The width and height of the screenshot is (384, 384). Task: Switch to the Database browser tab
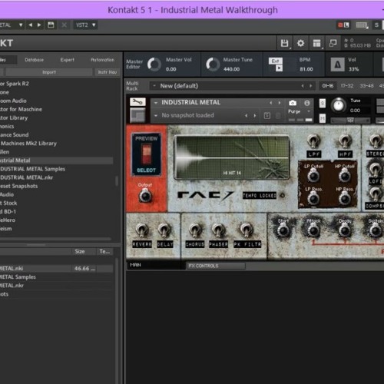(34, 60)
